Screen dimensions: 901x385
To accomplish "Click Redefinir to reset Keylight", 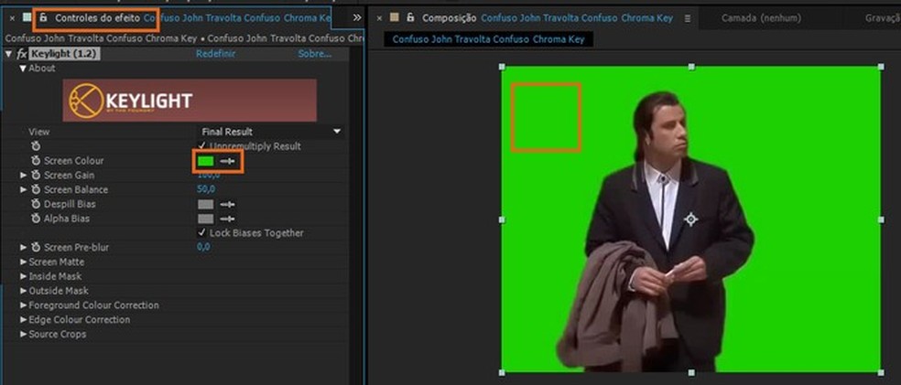I will coord(215,54).
